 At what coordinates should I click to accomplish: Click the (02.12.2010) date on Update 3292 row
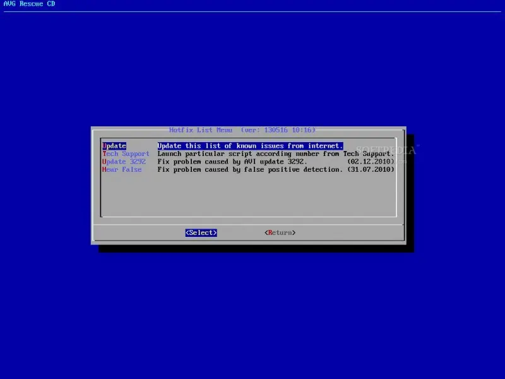[x=371, y=162]
